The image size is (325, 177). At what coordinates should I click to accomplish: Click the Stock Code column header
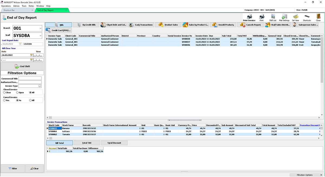click(x=55, y=125)
